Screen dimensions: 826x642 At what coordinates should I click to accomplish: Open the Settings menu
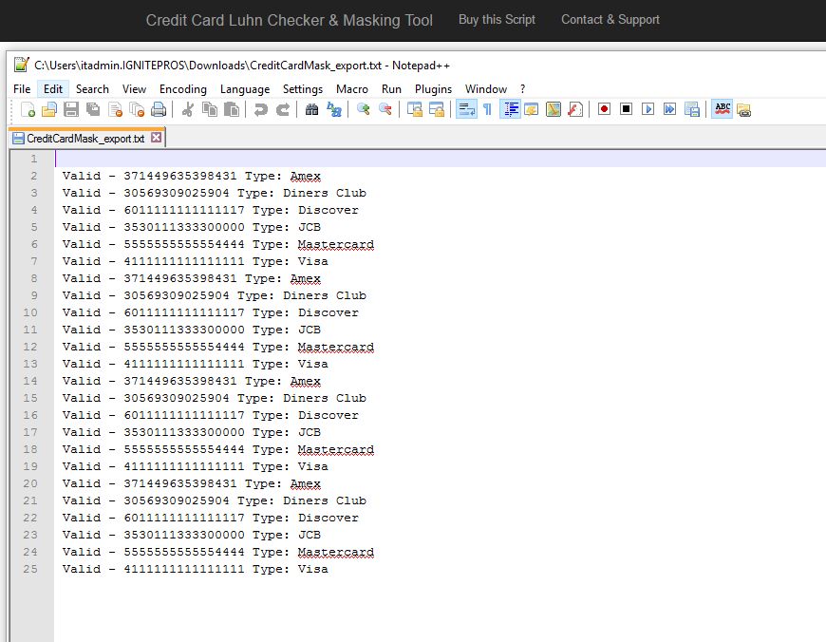click(302, 89)
